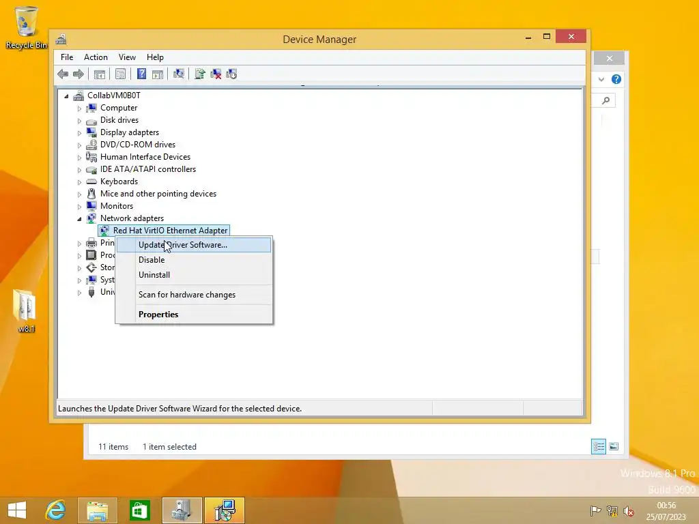Viewport: 699px width, 524px height.
Task: Collapse the CollabVM0B0T root node
Action: coord(66,96)
